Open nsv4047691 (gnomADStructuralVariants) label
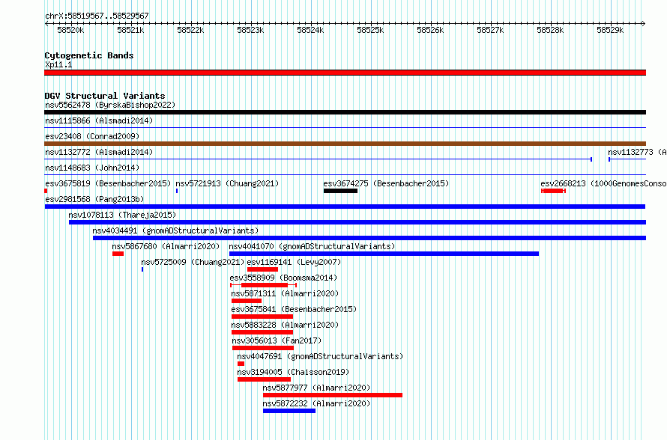 click(x=320, y=356)
